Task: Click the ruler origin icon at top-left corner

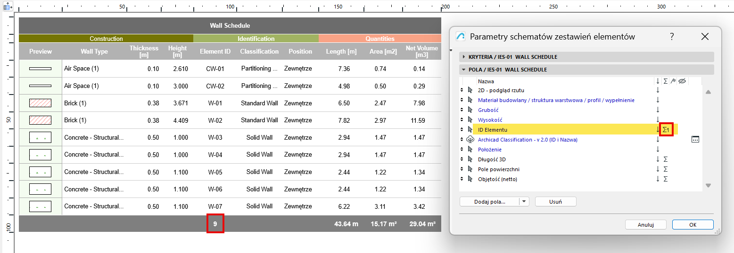Action: tap(8, 7)
